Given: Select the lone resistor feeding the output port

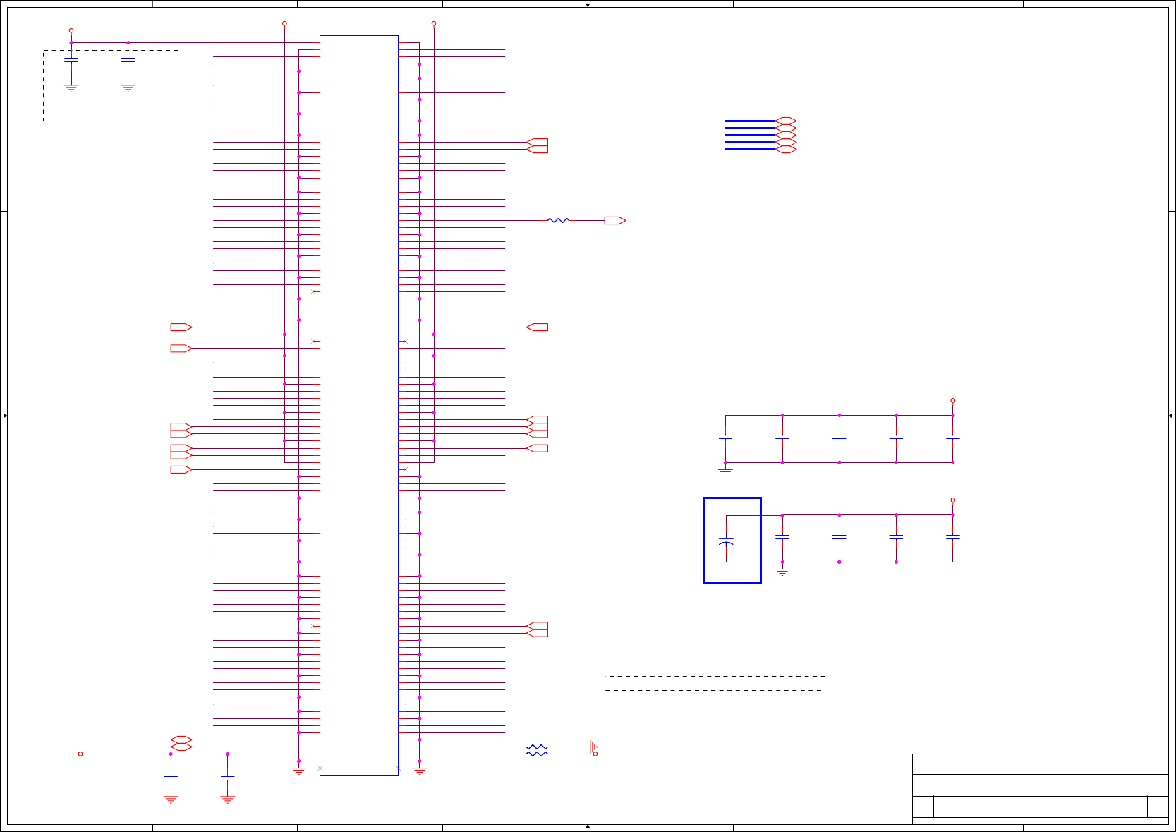Looking at the screenshot, I should pos(558,221).
